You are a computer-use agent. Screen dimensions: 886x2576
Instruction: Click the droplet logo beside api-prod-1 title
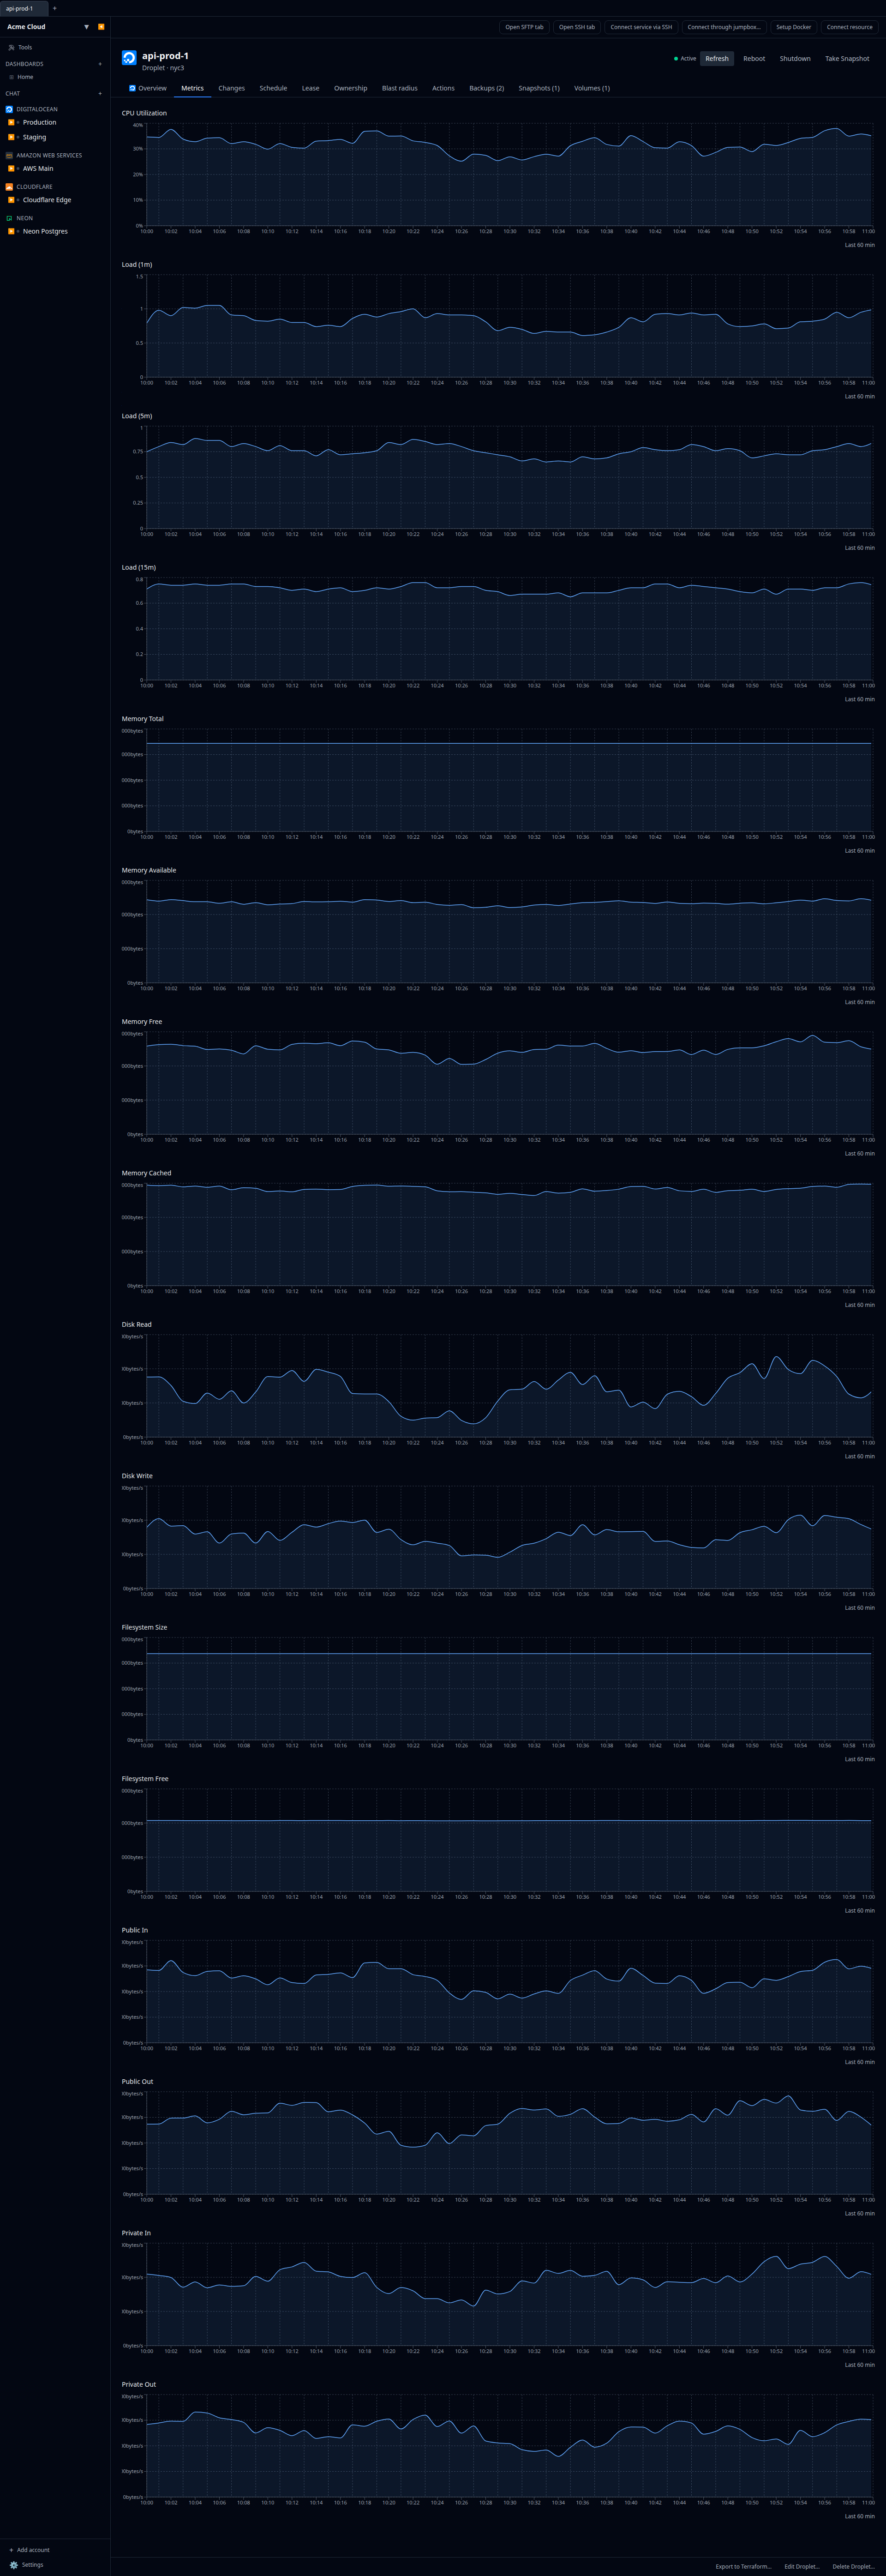tap(129, 58)
